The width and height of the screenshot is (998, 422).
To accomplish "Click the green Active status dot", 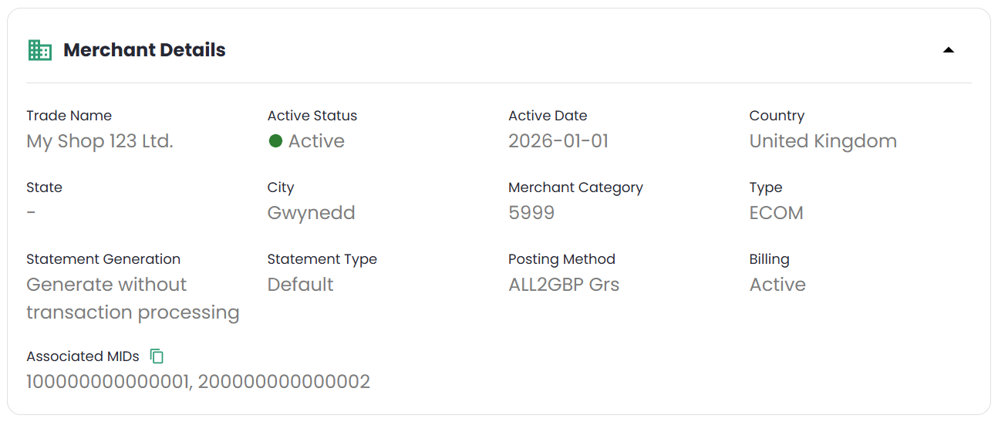I will (275, 141).
